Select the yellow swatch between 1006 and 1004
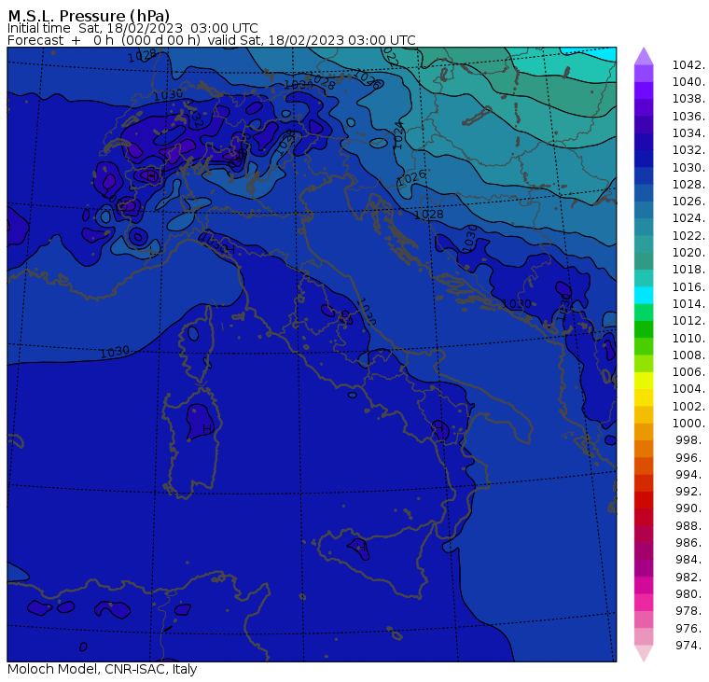Screen dimensions: 709x682 tap(644, 381)
